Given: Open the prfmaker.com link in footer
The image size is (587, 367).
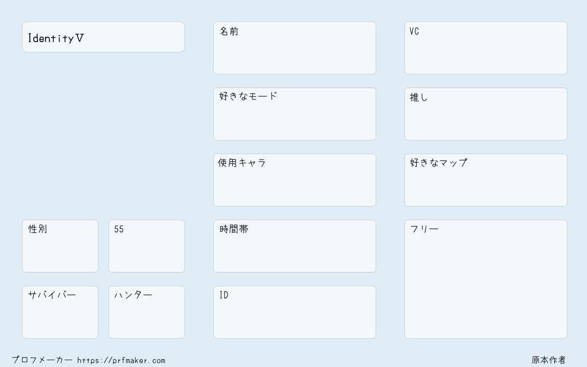Looking at the screenshot, I should tap(121, 361).
